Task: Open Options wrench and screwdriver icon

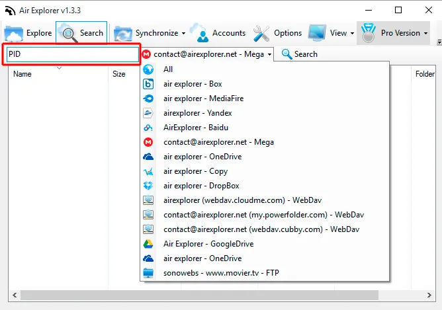Action: (x=261, y=33)
